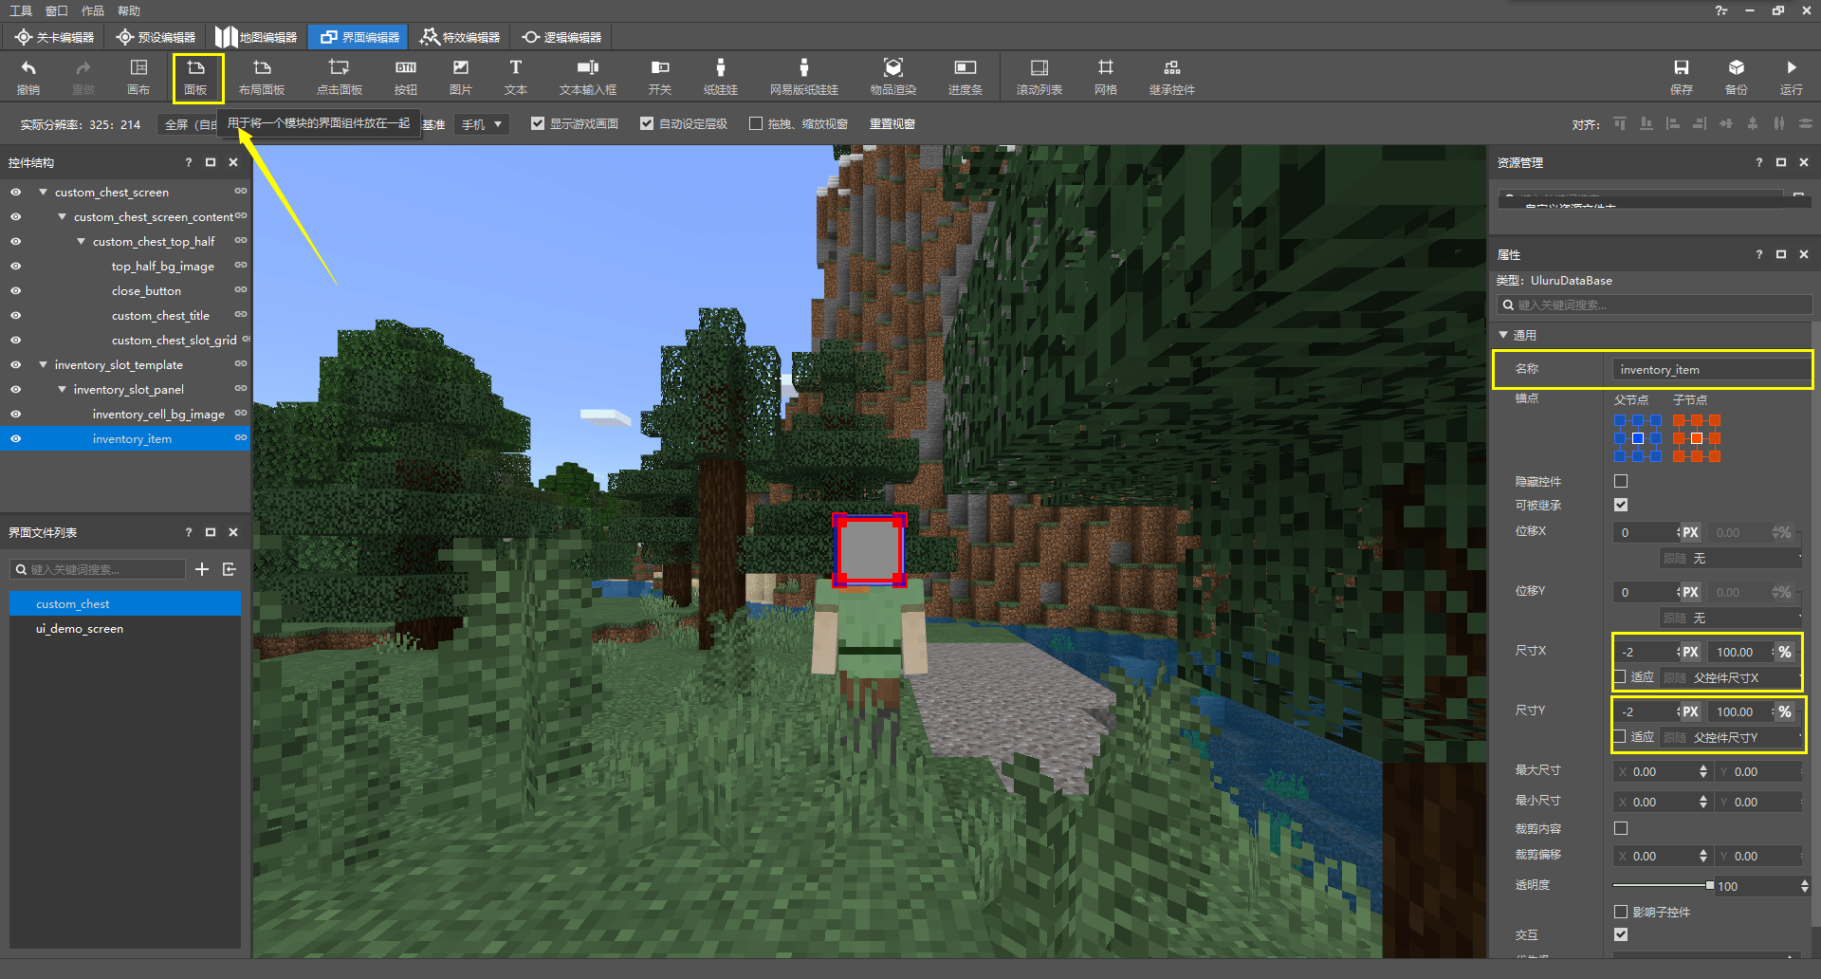The image size is (1821, 979).
Task: Enable 适应 for 尺寸Y
Action: (x=1621, y=736)
